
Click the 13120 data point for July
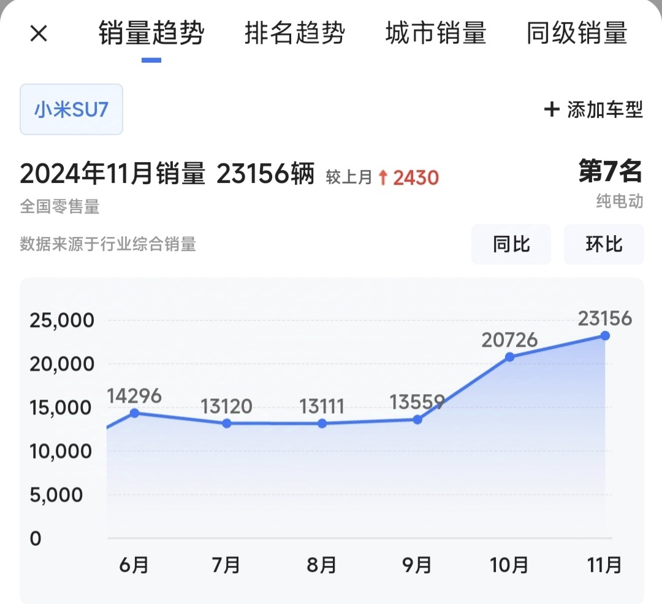pyautogui.click(x=227, y=423)
